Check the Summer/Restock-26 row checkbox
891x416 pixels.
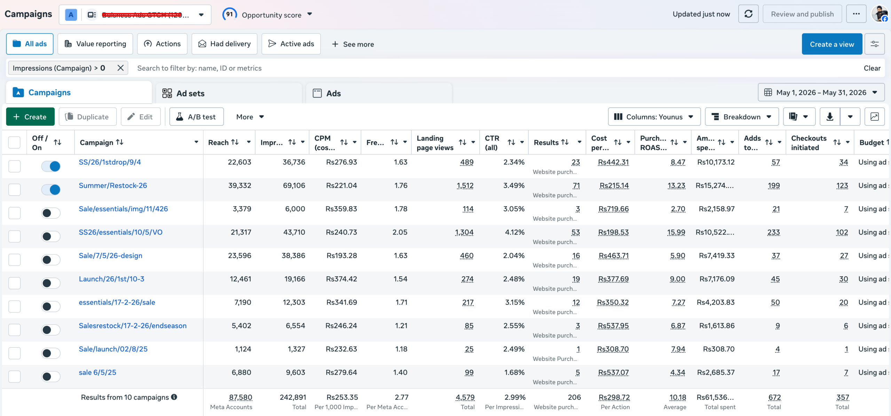(x=15, y=190)
